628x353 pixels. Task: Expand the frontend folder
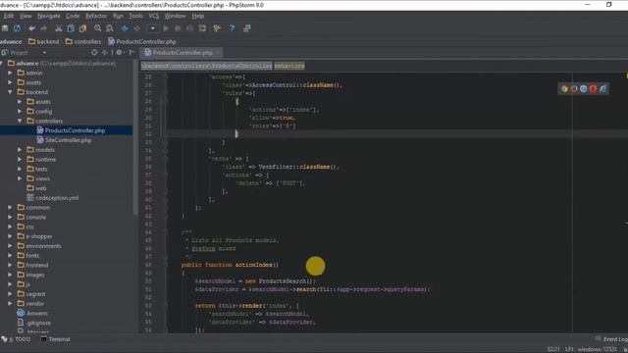[x=10, y=265]
